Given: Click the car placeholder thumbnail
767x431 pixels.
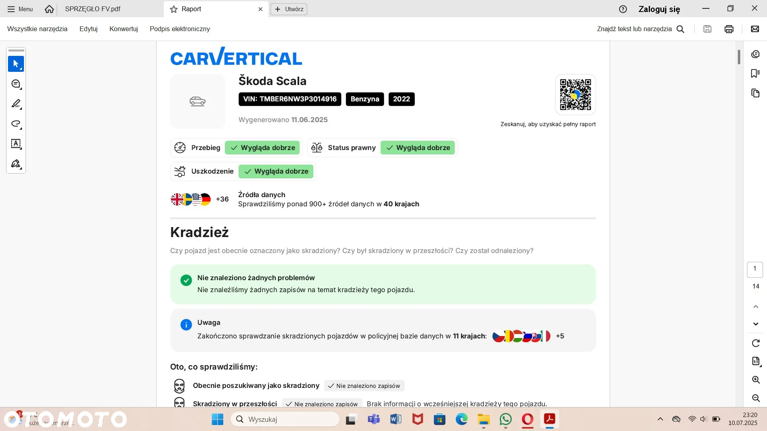Looking at the screenshot, I should click(x=198, y=101).
